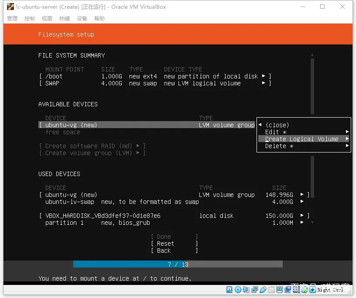Click the scrollbar down arrow

tap(312, 222)
